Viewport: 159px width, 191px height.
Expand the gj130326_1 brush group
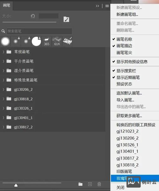[3, 108]
